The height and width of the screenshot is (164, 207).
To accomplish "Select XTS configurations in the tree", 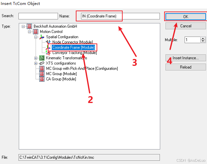I will point(61,63).
